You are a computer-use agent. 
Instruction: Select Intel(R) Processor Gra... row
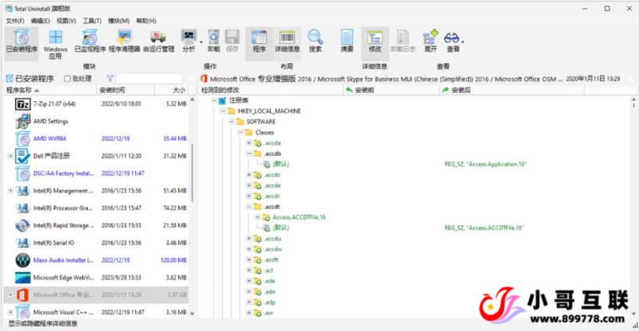tap(96, 208)
